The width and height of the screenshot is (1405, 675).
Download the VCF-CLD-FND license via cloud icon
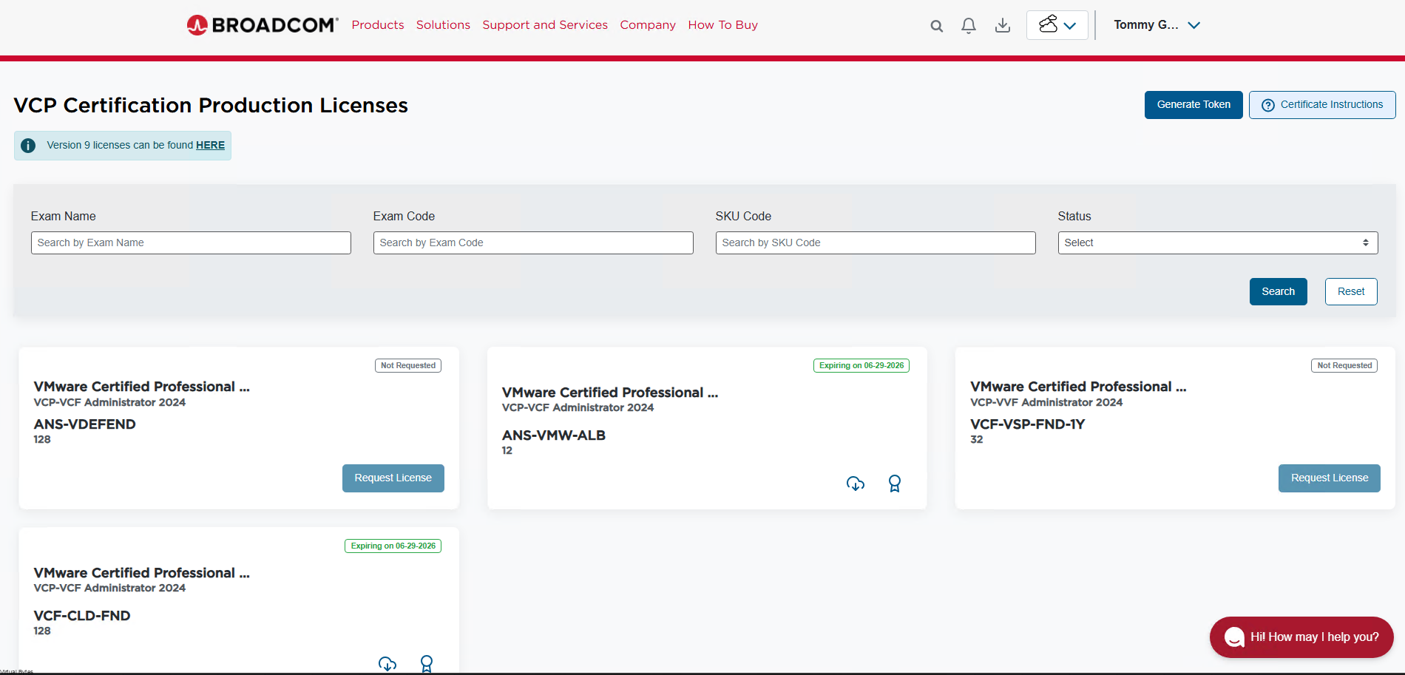click(387, 663)
